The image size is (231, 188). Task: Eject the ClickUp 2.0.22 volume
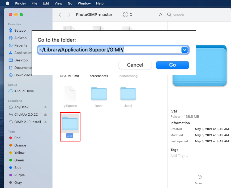pos(45,115)
